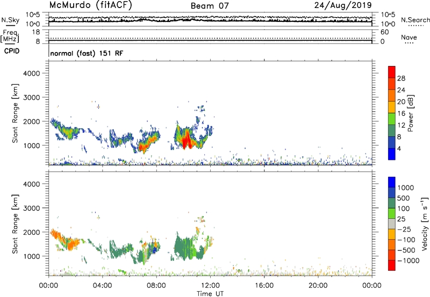Click the "-25" velocity colorbar label

coord(404,229)
